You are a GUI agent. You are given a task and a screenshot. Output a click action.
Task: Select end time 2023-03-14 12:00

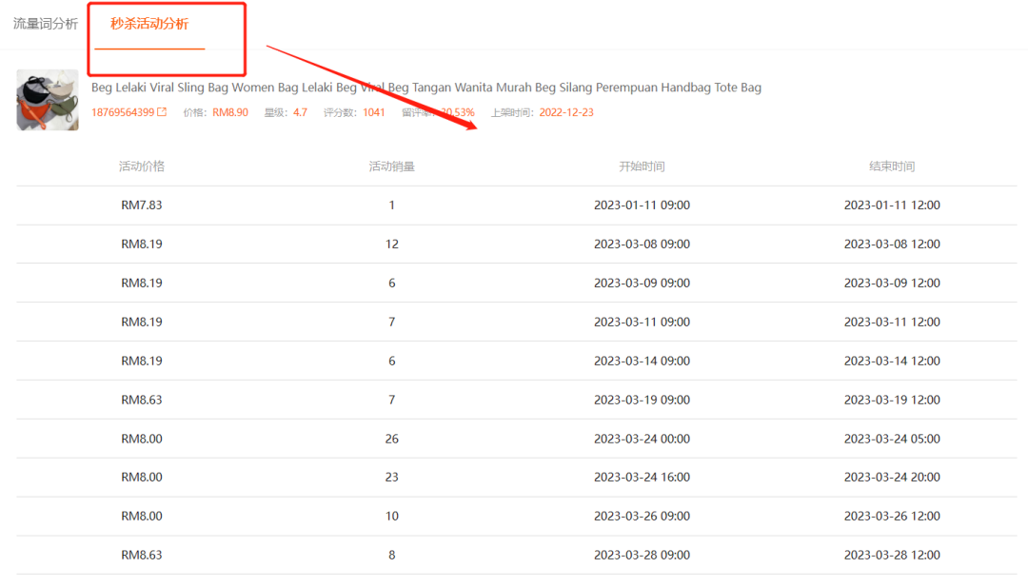click(x=892, y=361)
